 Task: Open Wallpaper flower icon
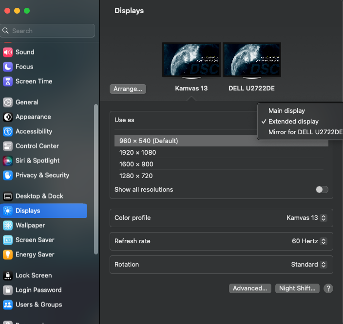[x=8, y=225]
